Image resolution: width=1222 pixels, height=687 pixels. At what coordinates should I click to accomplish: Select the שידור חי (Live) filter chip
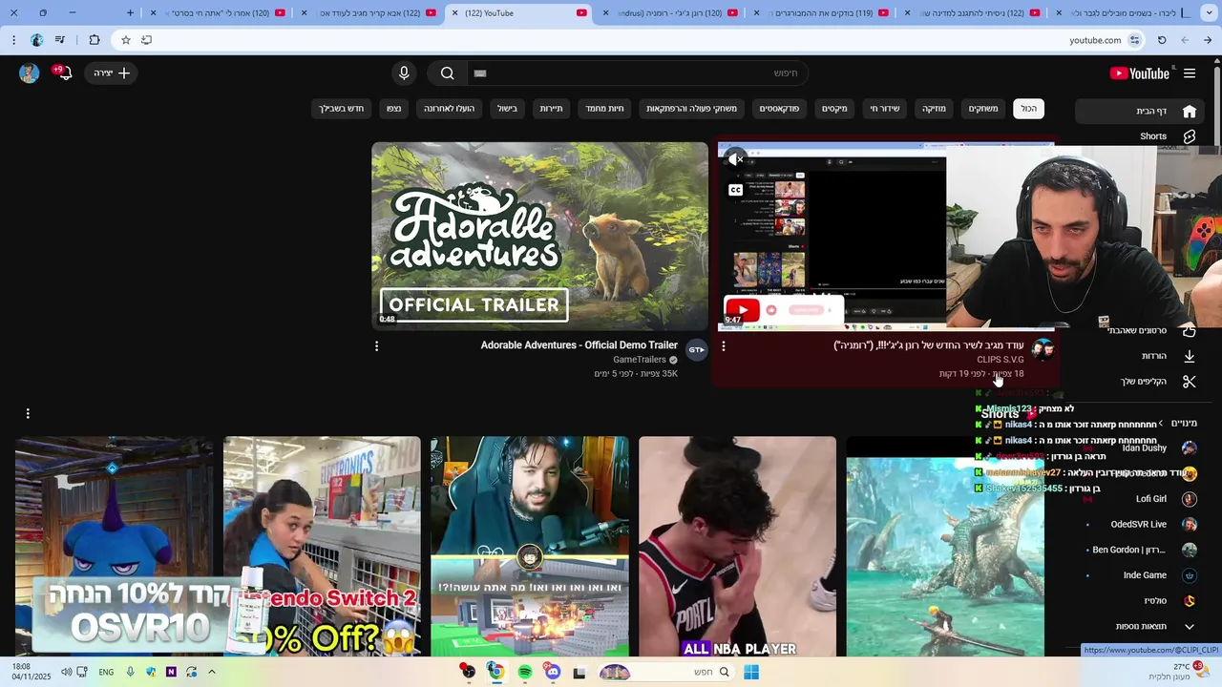tap(884, 109)
